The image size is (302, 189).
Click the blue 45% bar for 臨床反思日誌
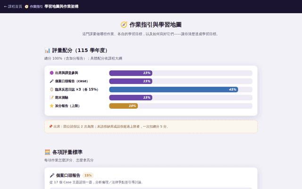pyautogui.click(x=174, y=89)
